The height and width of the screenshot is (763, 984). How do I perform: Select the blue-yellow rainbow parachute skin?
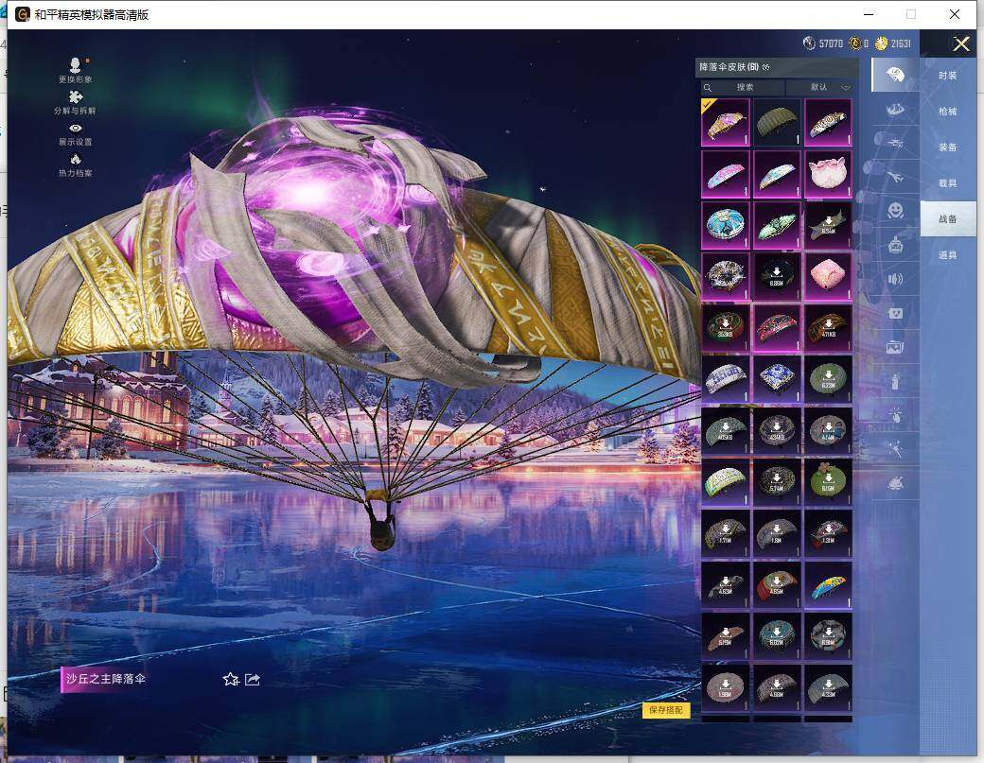tap(829, 585)
